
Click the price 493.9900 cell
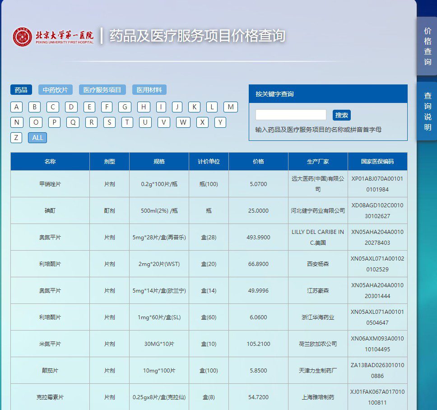(x=258, y=237)
